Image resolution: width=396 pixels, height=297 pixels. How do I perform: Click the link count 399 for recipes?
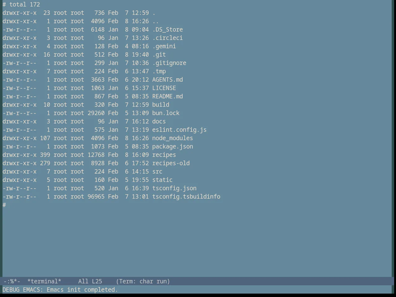click(45, 155)
